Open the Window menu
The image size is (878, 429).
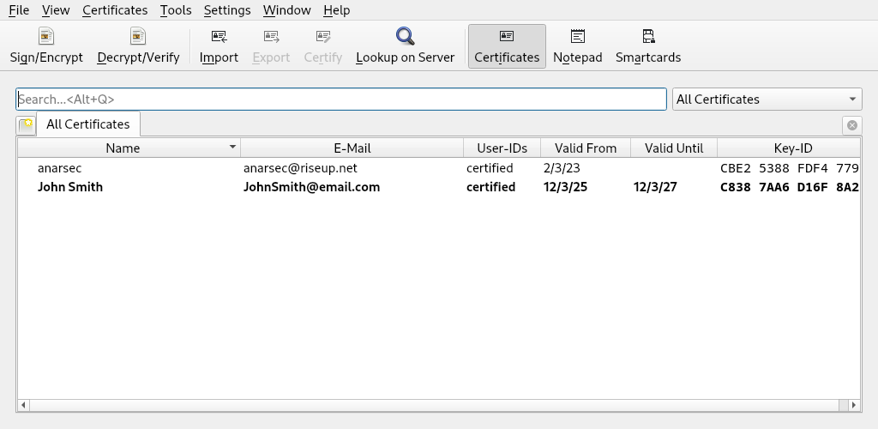tap(286, 10)
